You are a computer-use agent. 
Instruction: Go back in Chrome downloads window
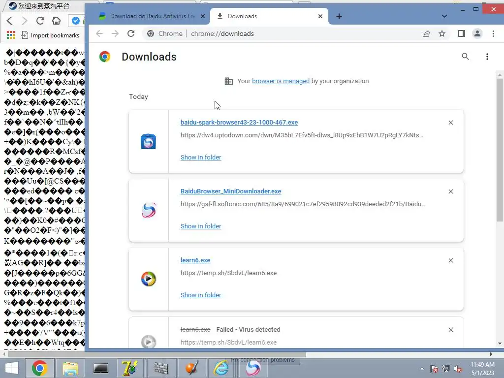(x=99, y=33)
